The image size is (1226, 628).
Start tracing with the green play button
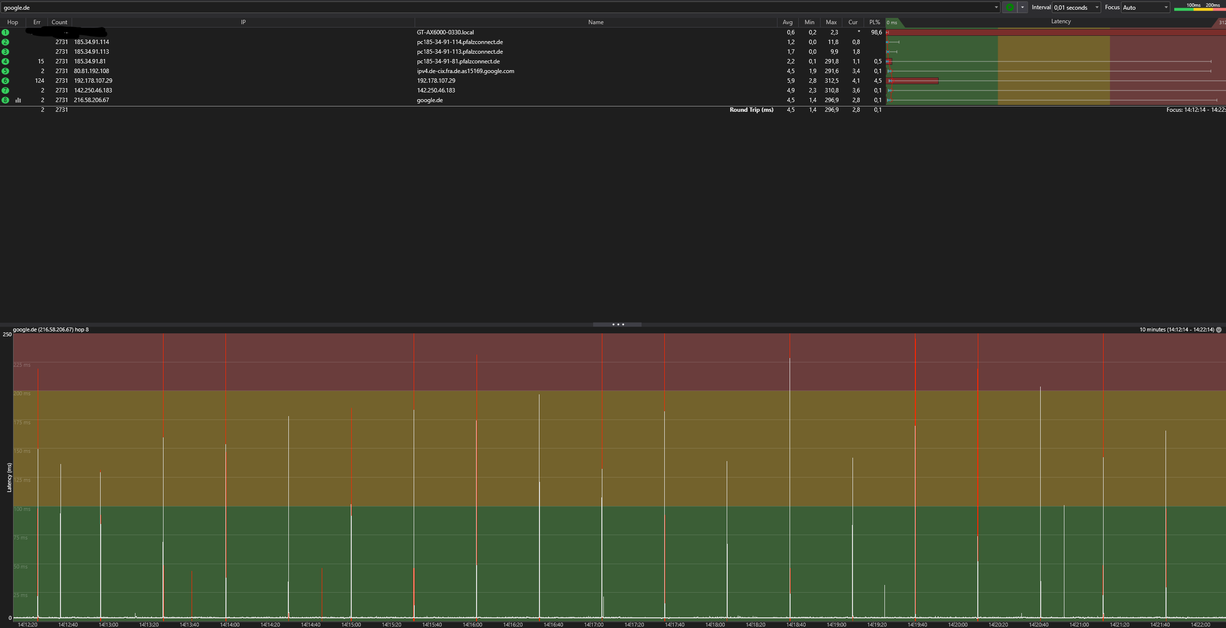pyautogui.click(x=1010, y=7)
